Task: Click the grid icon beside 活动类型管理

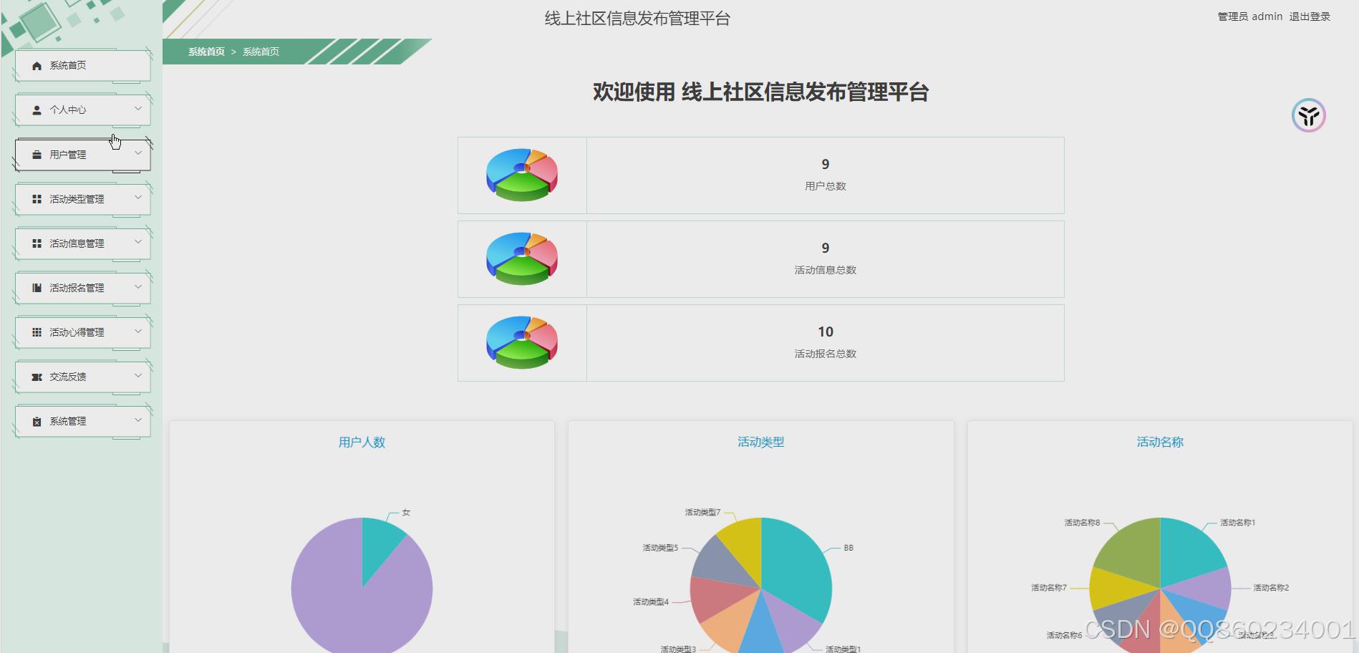Action: coord(37,199)
